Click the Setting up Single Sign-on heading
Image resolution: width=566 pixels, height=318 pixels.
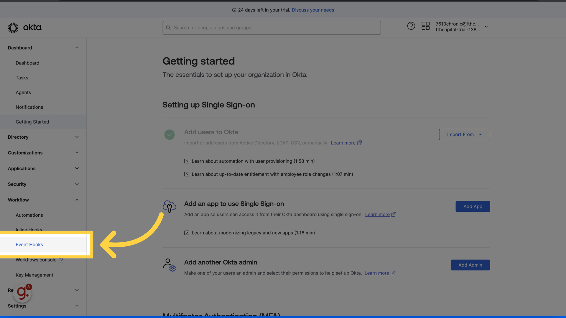tap(209, 105)
